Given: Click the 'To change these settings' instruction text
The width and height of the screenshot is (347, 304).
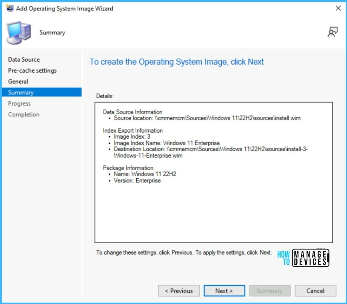Looking at the screenshot, I should click(184, 253).
